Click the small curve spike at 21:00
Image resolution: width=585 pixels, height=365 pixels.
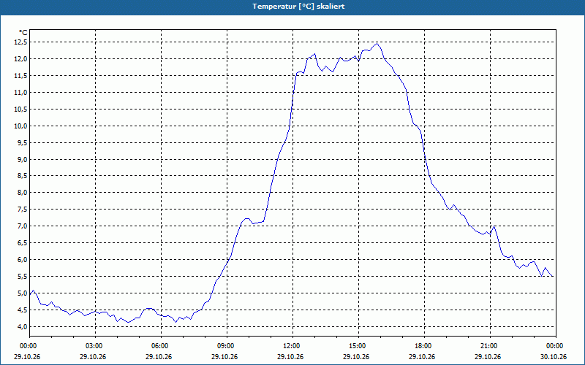[x=494, y=226]
